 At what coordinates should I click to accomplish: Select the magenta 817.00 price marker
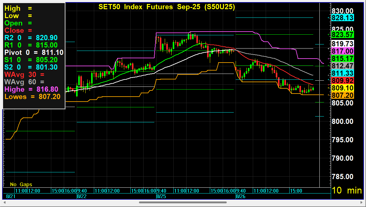pyautogui.click(x=342, y=51)
